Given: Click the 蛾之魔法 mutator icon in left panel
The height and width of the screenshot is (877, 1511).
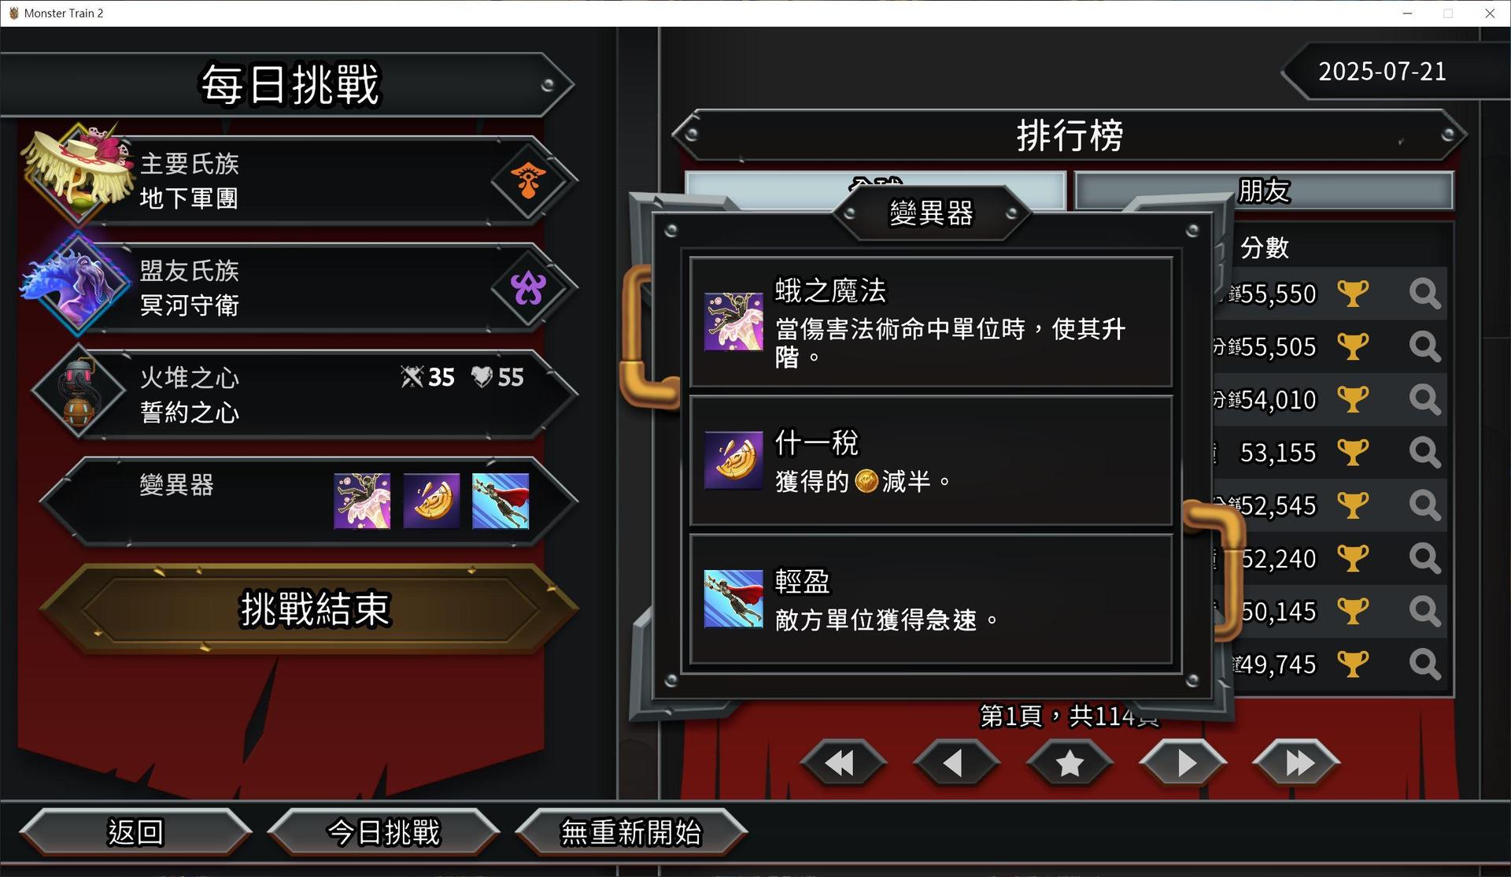Looking at the screenshot, I should [362, 501].
